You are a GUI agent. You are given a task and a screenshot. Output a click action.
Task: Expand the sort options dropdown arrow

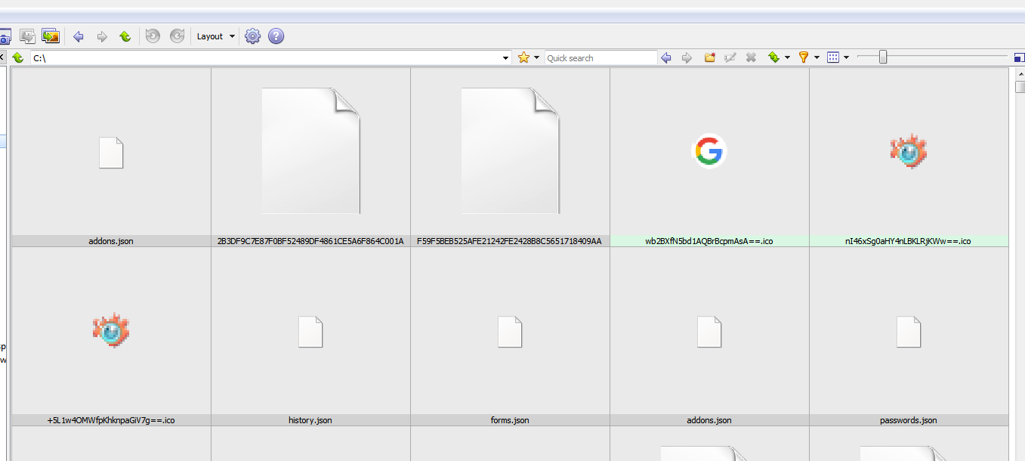[787, 58]
